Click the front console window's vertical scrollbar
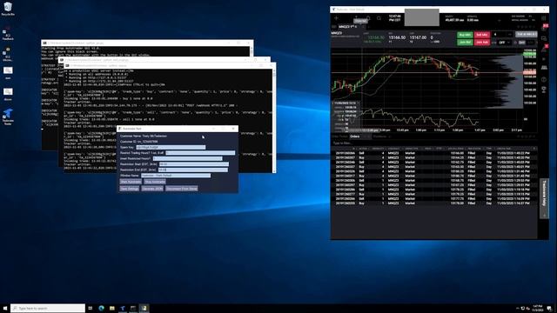The width and height of the screenshot is (557, 313). coord(274,121)
